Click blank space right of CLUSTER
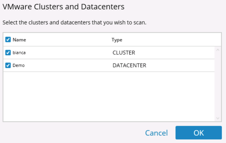Viewport: 226px width, 143px height. click(x=175, y=53)
